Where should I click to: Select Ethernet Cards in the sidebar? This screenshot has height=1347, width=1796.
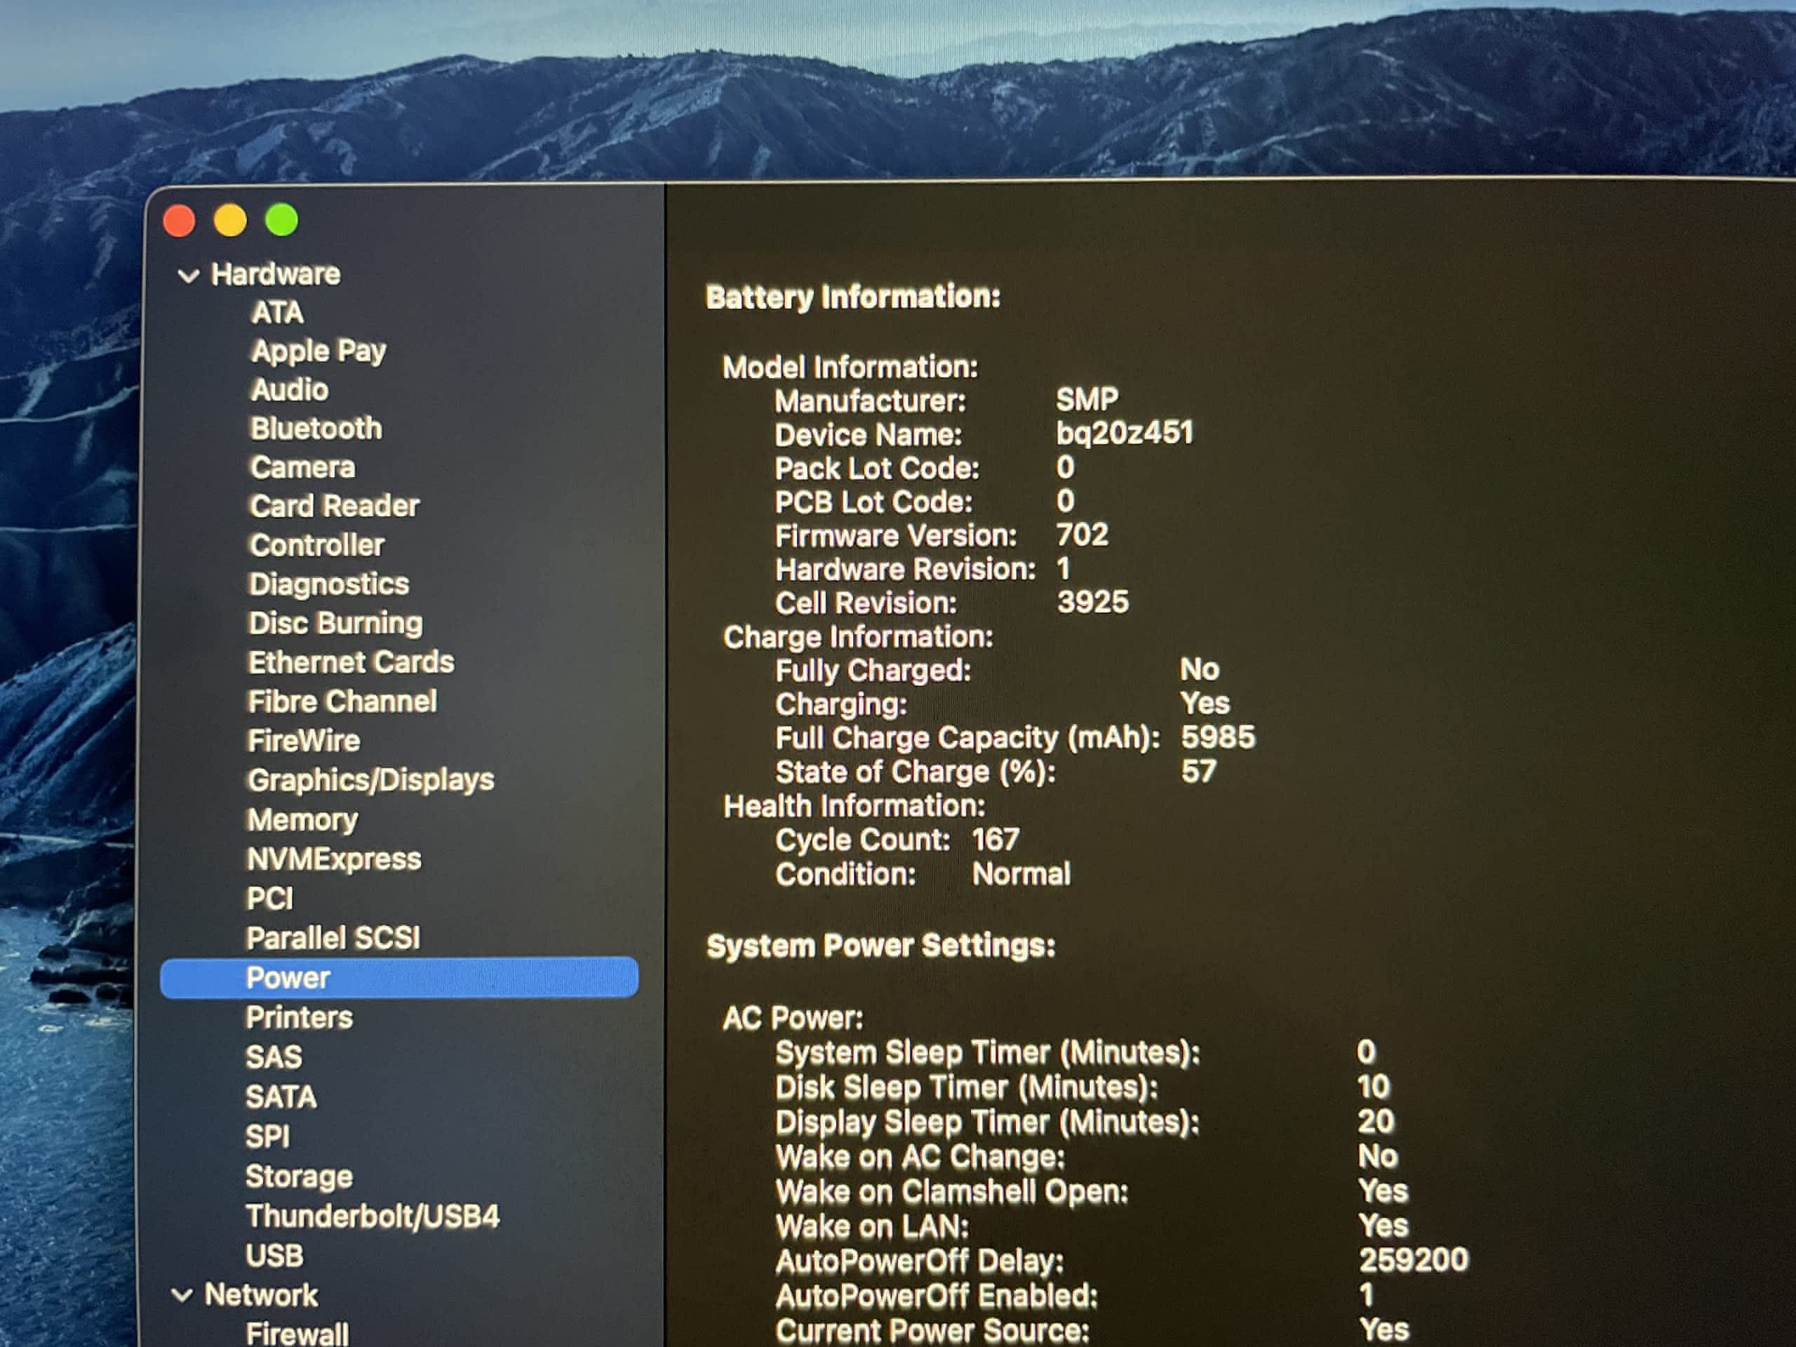point(351,662)
